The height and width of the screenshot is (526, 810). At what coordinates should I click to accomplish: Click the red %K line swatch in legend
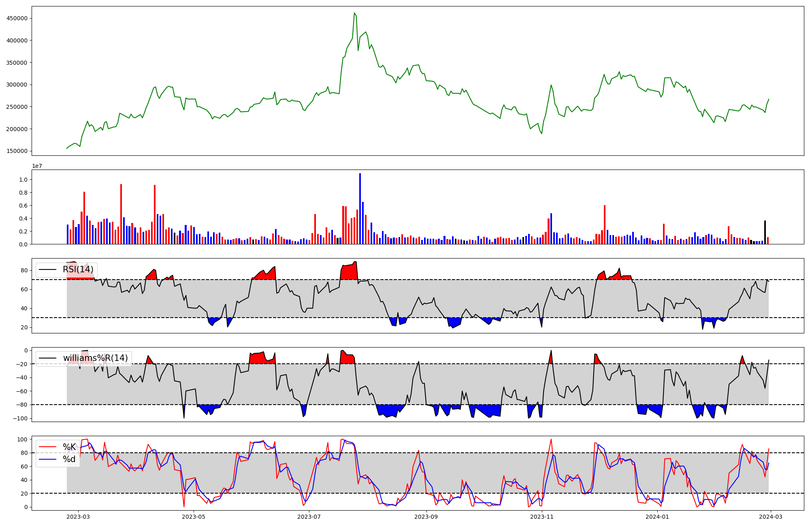pos(48,447)
